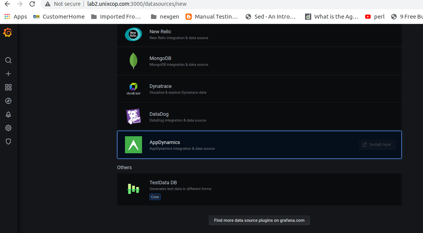Image resolution: width=423 pixels, height=233 pixels.
Task: Click 'Generates test data in different forms' text
Action: 180,189
